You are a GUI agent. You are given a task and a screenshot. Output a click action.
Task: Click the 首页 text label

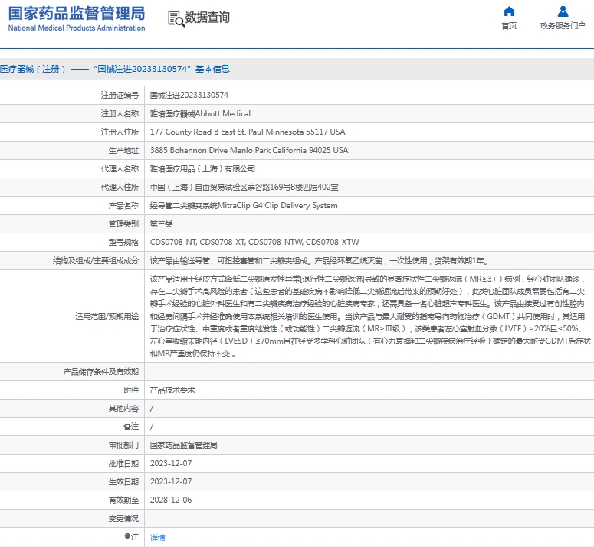tap(509, 26)
